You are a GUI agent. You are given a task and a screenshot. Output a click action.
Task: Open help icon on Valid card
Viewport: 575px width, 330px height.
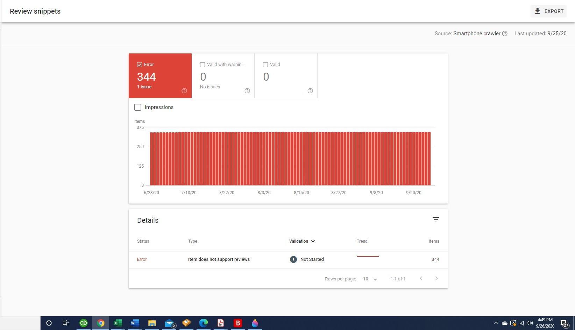point(310,91)
